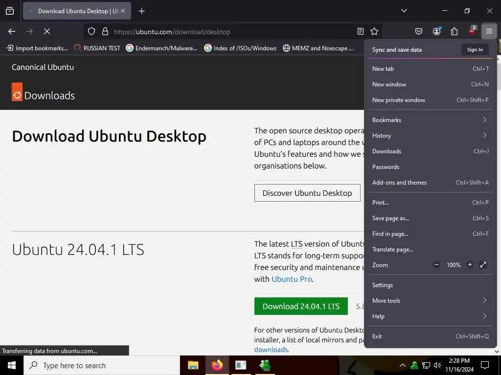Open the downloads link in paragraph
The width and height of the screenshot is (501, 375).
coord(271,350)
